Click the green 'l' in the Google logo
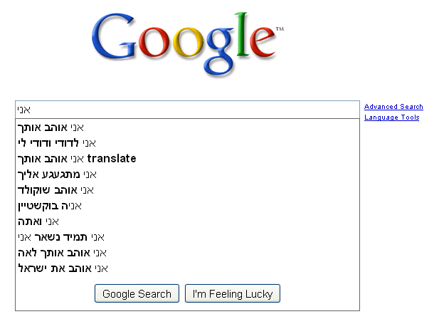439x324 pixels. [x=246, y=41]
